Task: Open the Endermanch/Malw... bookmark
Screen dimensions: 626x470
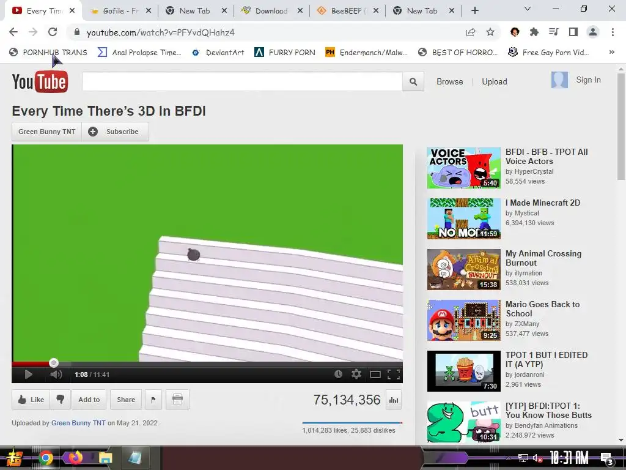Action: 367,53
